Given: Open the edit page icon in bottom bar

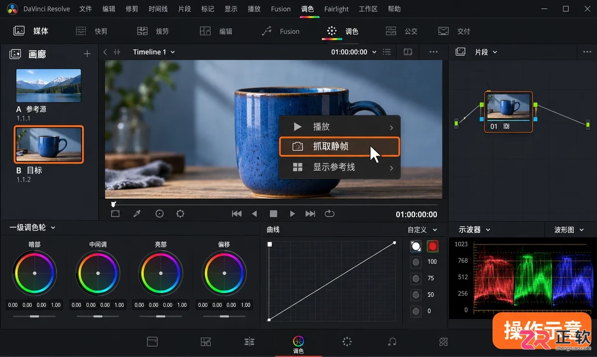Looking at the screenshot, I should 249,342.
